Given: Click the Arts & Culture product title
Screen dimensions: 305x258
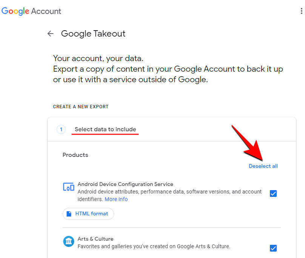Looking at the screenshot, I should point(96,239).
